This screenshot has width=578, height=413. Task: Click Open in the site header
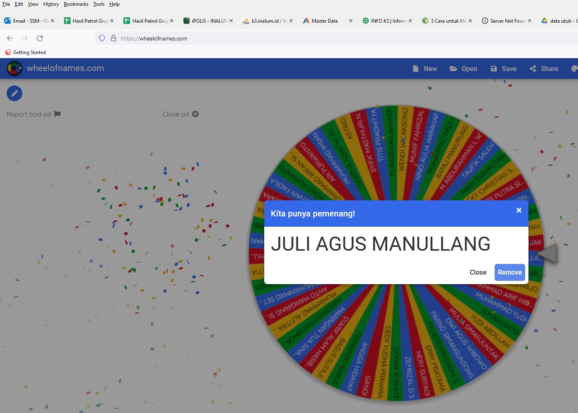click(x=463, y=69)
